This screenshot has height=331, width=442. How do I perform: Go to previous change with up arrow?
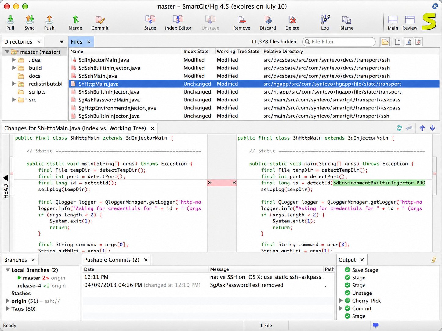click(422, 128)
